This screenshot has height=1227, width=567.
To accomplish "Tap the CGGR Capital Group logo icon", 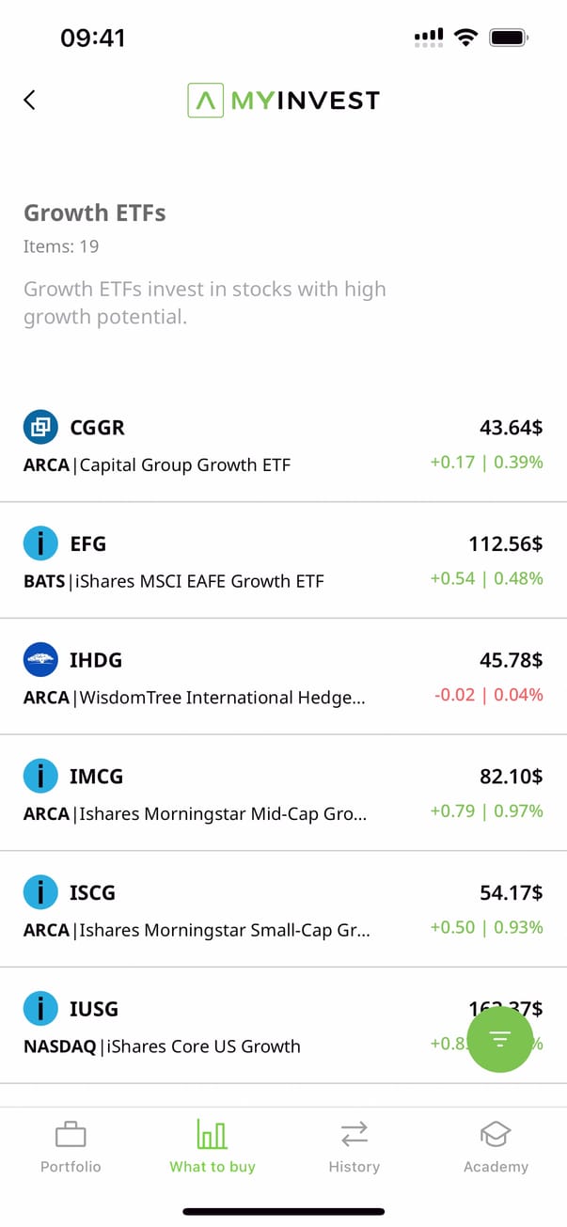I will point(40,428).
